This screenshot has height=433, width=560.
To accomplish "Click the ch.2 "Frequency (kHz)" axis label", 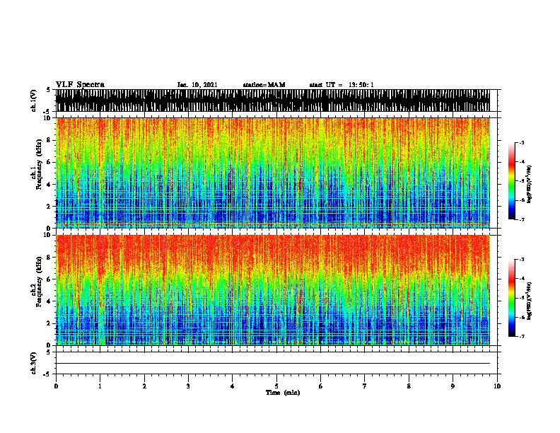I will (39, 282).
